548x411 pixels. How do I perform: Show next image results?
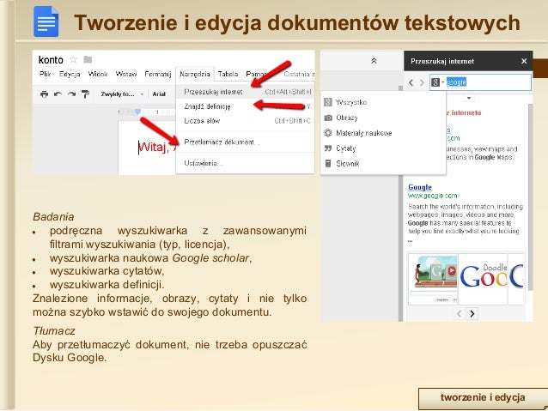[472, 313]
